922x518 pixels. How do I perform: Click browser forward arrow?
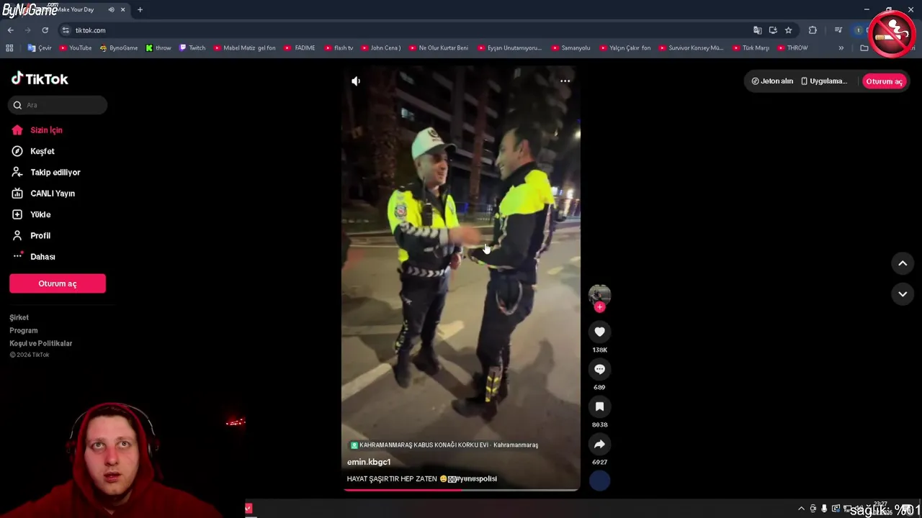pos(27,30)
